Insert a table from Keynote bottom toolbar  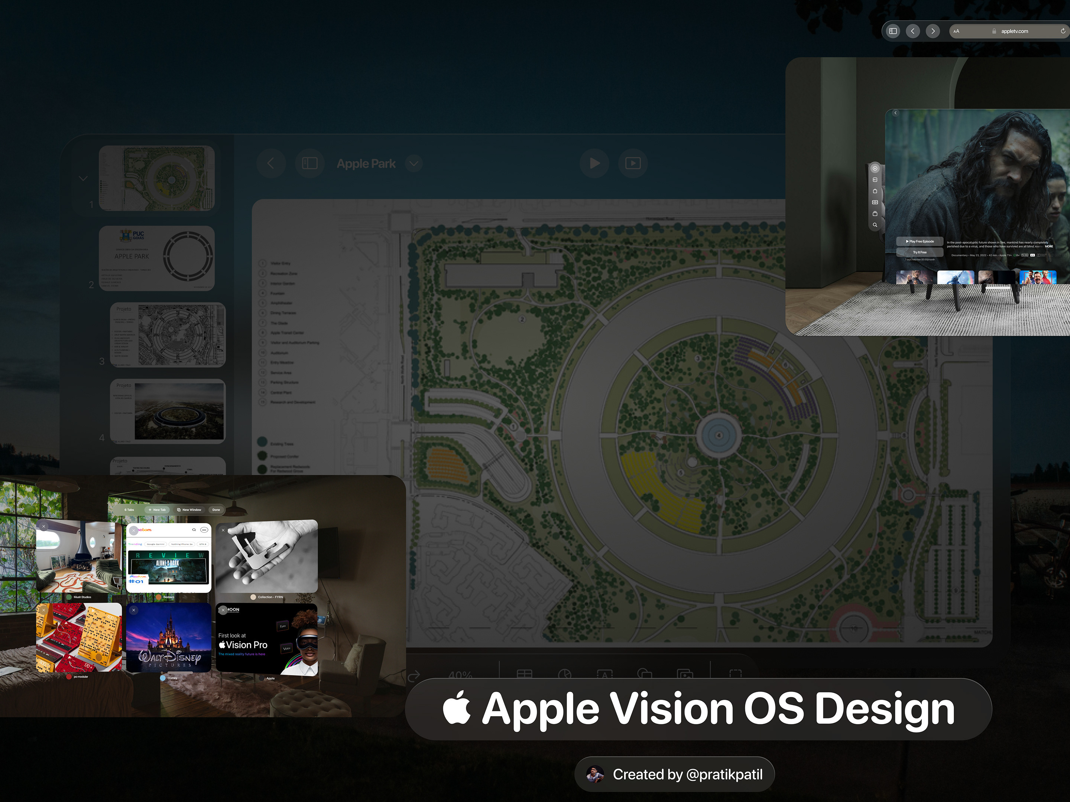point(524,674)
